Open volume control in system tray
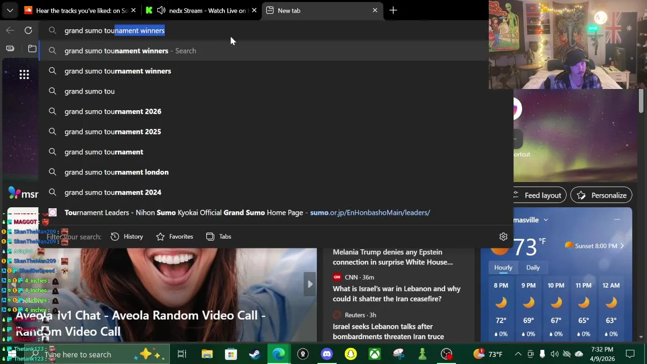The image size is (647, 364). [x=554, y=354]
